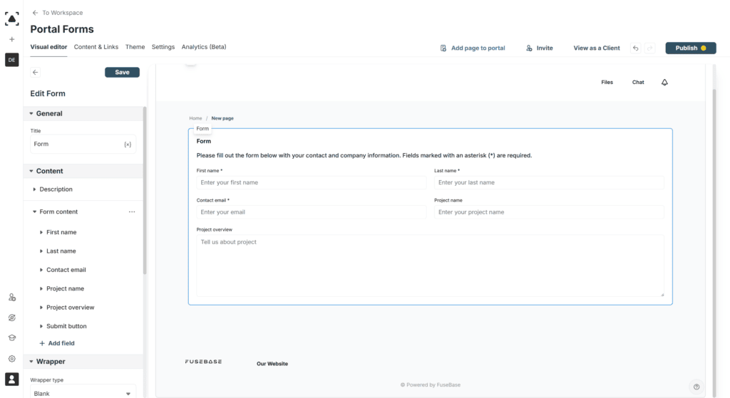The height and width of the screenshot is (398, 730).
Task: Open Chat in the portal preview
Action: pyautogui.click(x=638, y=83)
